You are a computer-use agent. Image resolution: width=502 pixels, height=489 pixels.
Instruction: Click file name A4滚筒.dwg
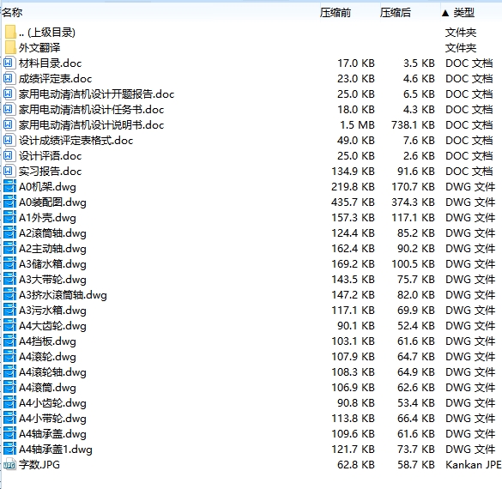pyautogui.click(x=47, y=387)
